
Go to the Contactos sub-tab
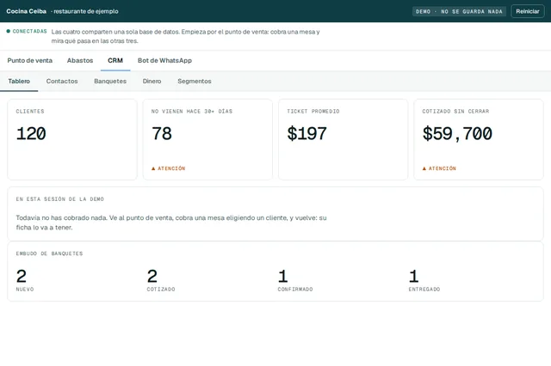tap(62, 81)
